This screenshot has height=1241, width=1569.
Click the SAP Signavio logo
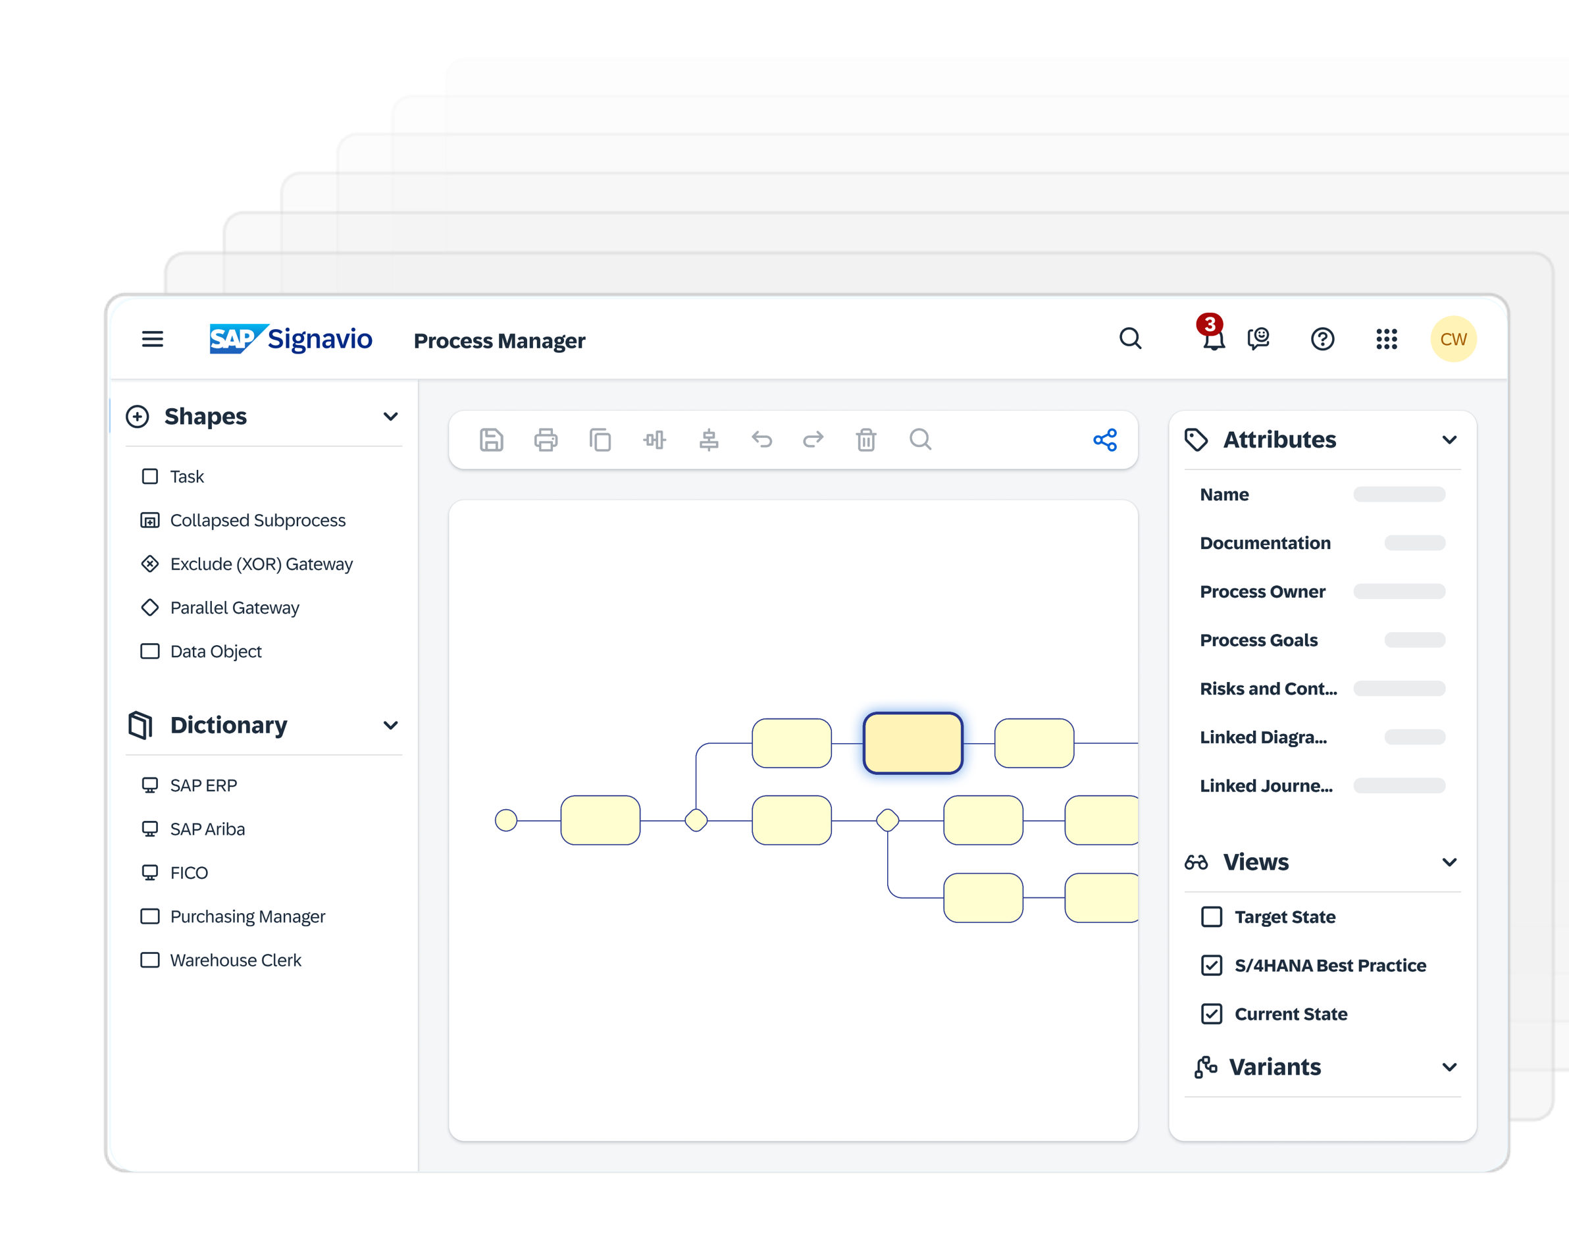pyautogui.click(x=290, y=338)
